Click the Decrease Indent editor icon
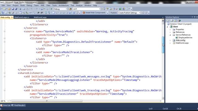This screenshot has height=111, width=198. click(x=38, y=13)
